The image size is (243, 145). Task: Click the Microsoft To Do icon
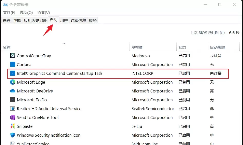pyautogui.click(x=13, y=100)
